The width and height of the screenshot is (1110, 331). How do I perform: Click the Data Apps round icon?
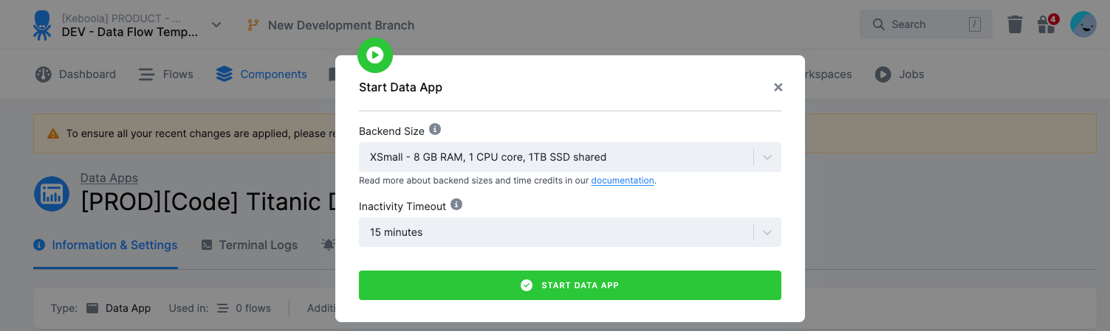pyautogui.click(x=52, y=195)
